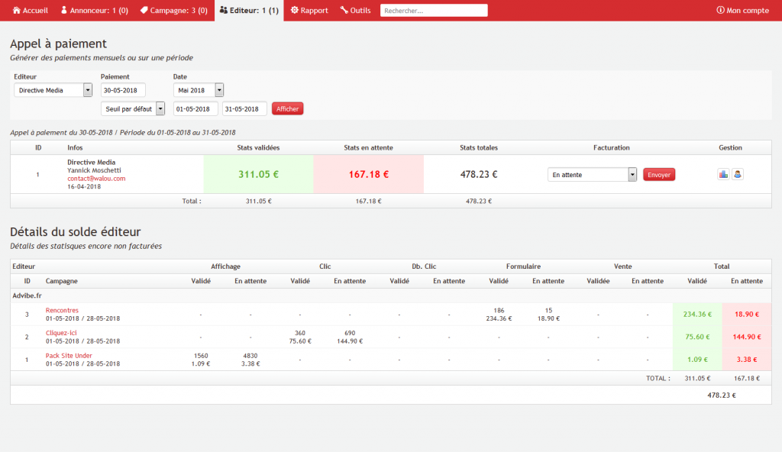Click the Stats totales column header

[479, 147]
